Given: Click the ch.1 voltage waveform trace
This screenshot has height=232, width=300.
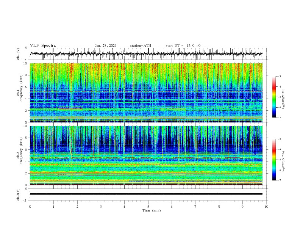Looking at the screenshot, I should point(146,54).
